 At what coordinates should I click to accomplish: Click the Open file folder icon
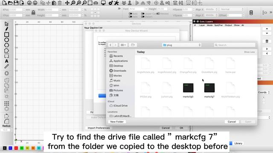pos(10,3)
